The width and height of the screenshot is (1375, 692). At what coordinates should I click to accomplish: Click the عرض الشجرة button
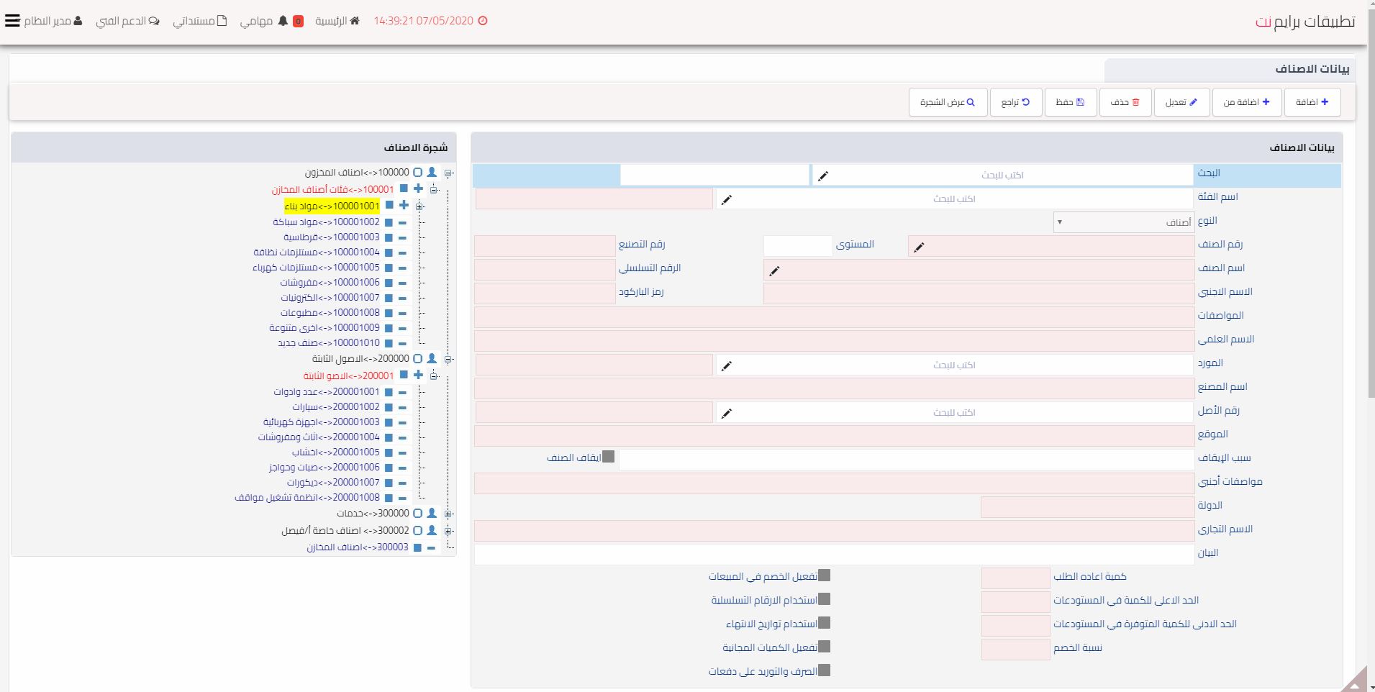point(947,102)
